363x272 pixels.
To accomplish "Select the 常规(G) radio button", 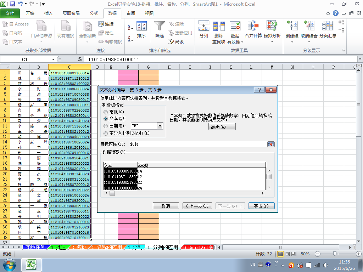I will (x=106, y=112).
